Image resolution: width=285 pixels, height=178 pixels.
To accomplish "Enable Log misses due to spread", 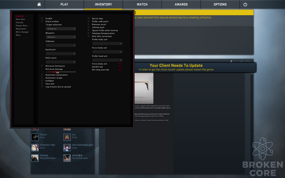I will click(42, 87).
